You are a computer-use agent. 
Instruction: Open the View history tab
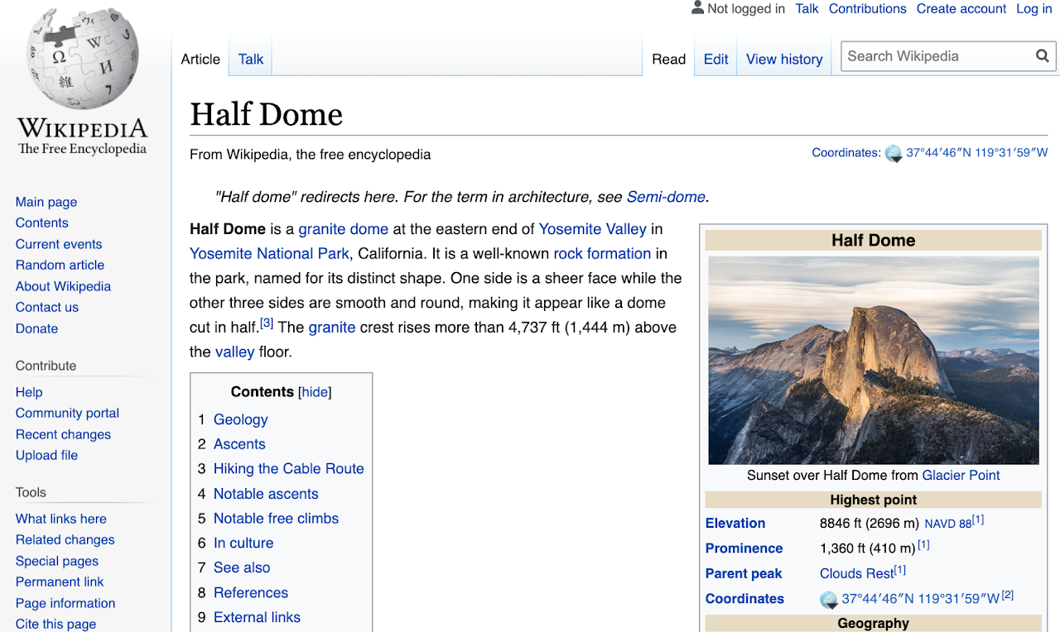pyautogui.click(x=783, y=59)
